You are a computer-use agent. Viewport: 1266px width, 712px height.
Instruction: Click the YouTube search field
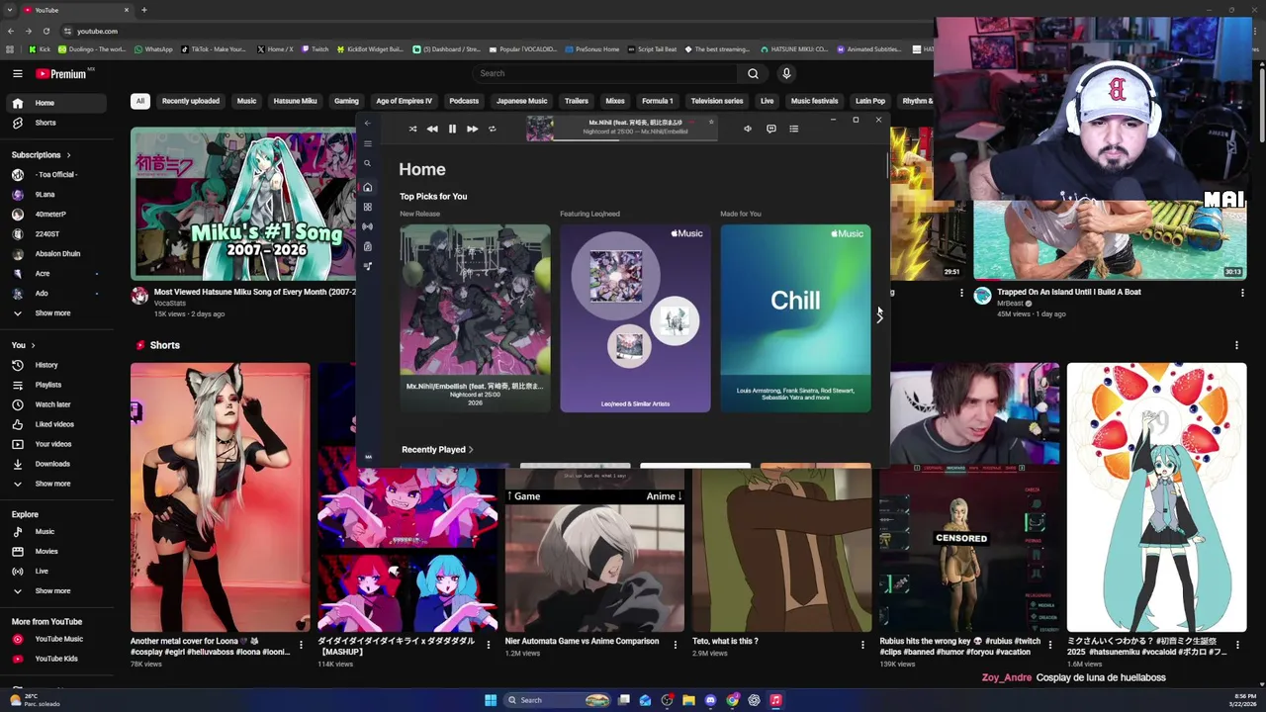604,73
